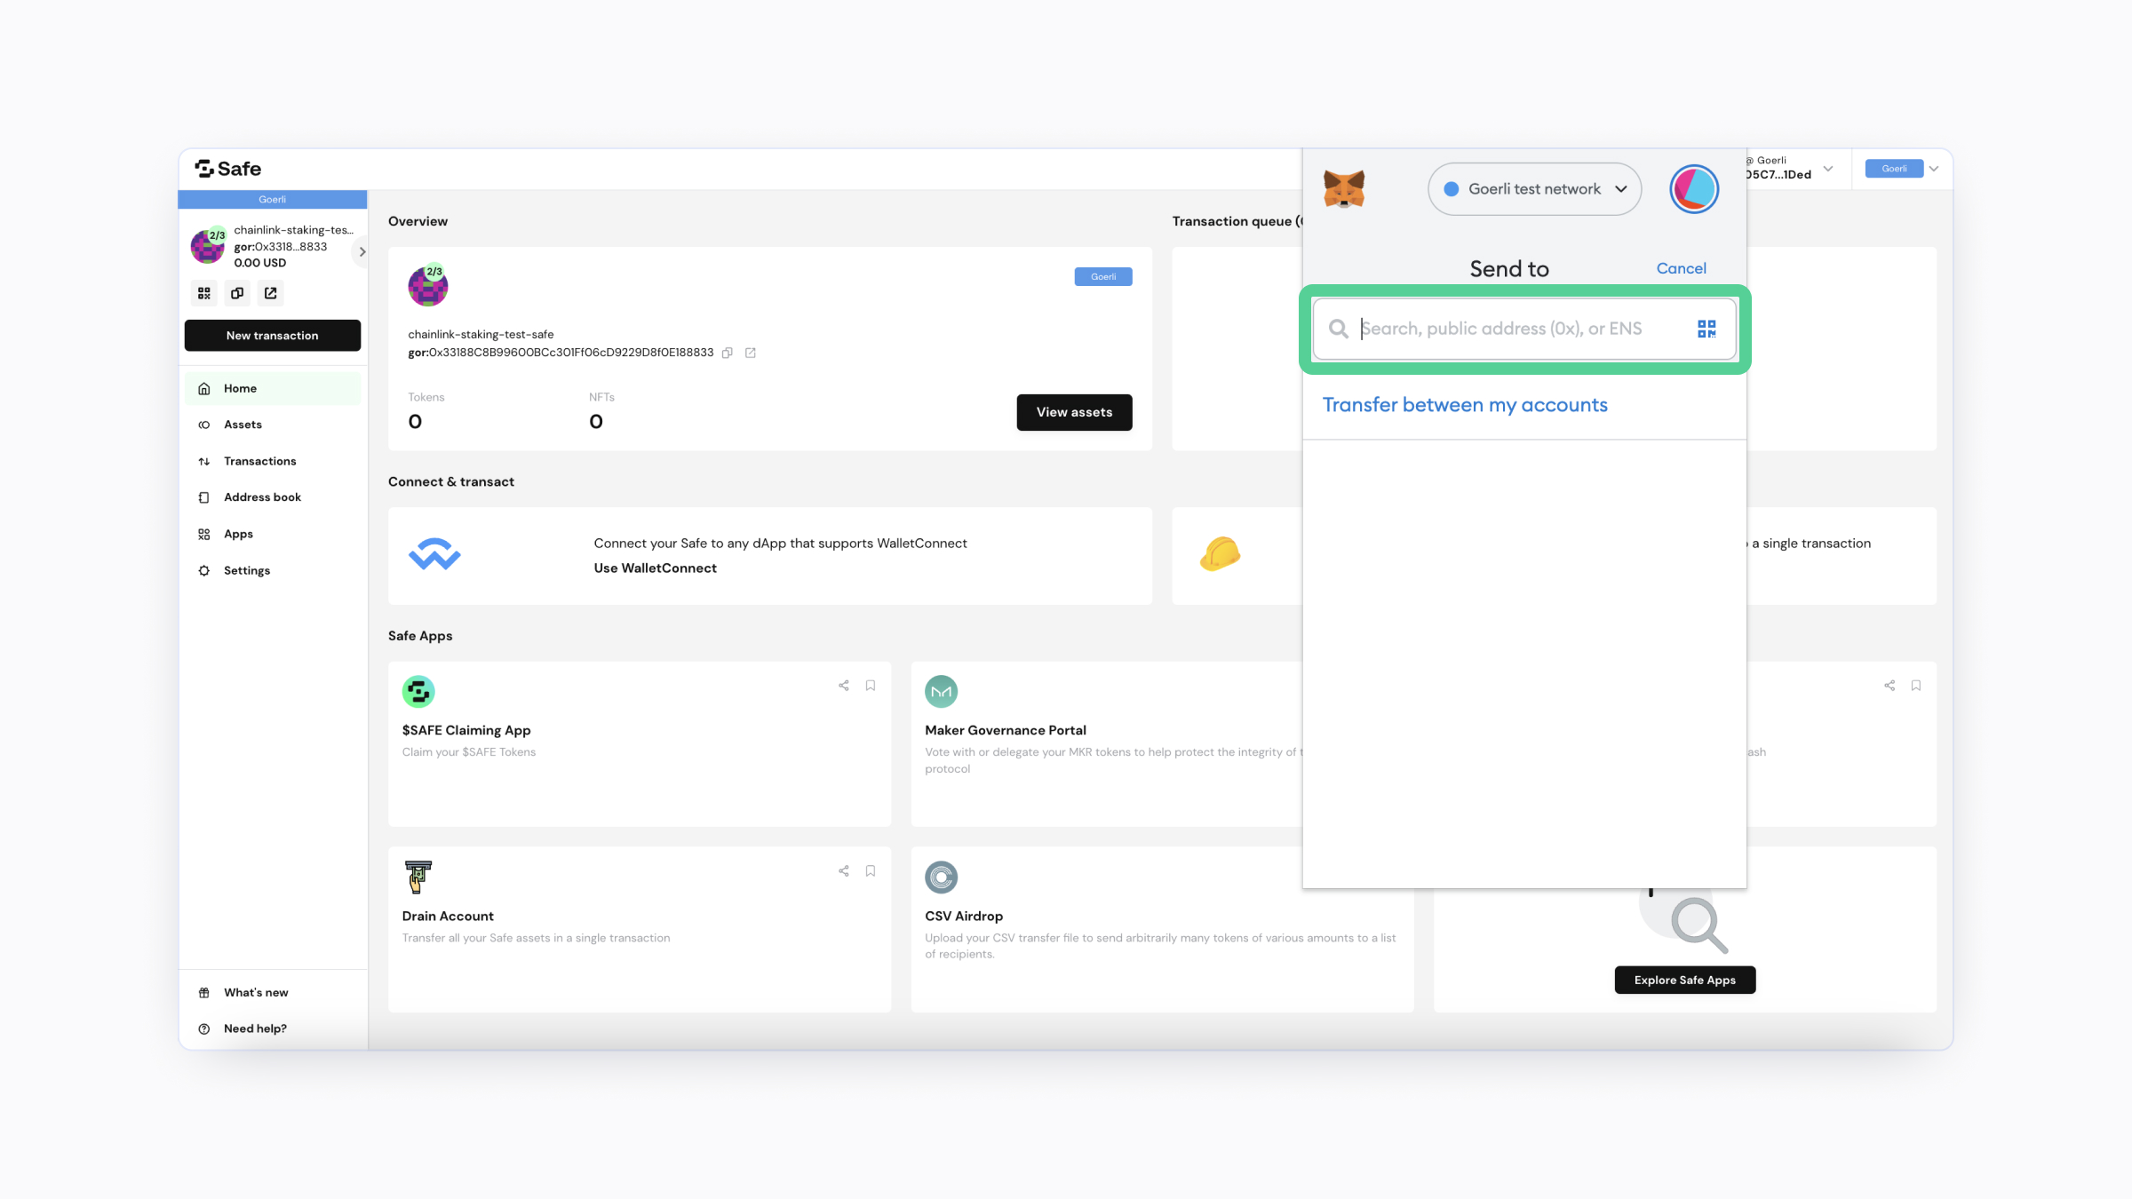This screenshot has height=1199, width=2132.
Task: Share the rightmost Safe app card
Action: coord(1889,686)
